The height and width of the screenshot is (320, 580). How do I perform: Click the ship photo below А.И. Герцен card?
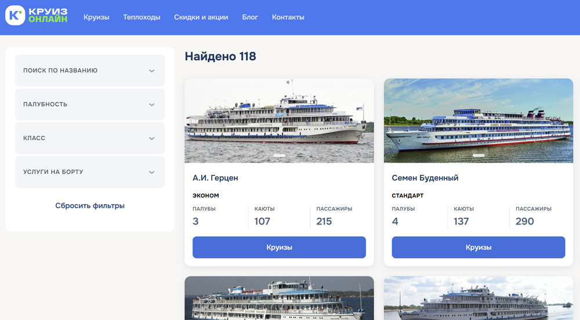(280, 298)
